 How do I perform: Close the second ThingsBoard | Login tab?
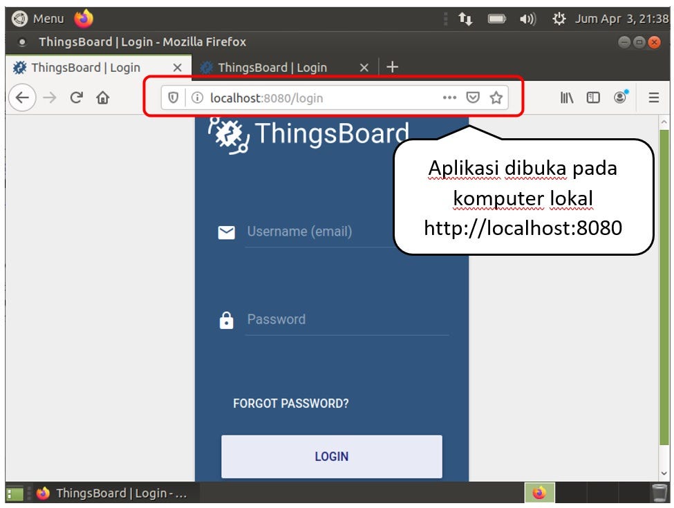coord(364,68)
